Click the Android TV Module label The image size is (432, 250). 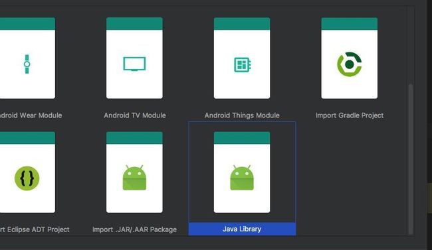[x=135, y=115]
